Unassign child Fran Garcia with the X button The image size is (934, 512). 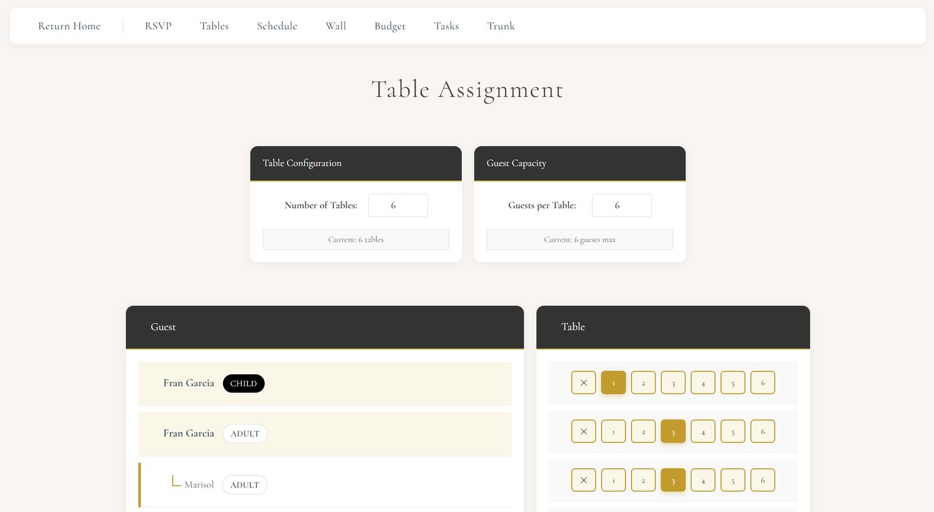[x=584, y=383]
